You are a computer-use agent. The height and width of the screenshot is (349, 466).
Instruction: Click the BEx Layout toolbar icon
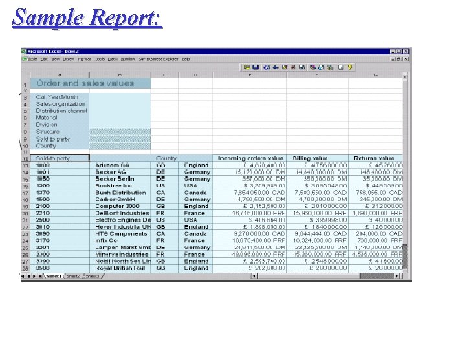[321, 67]
